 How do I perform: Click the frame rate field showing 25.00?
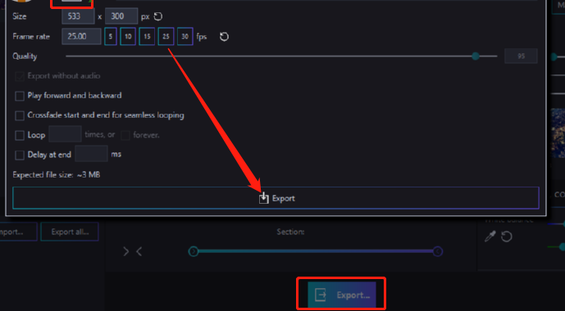coord(81,37)
